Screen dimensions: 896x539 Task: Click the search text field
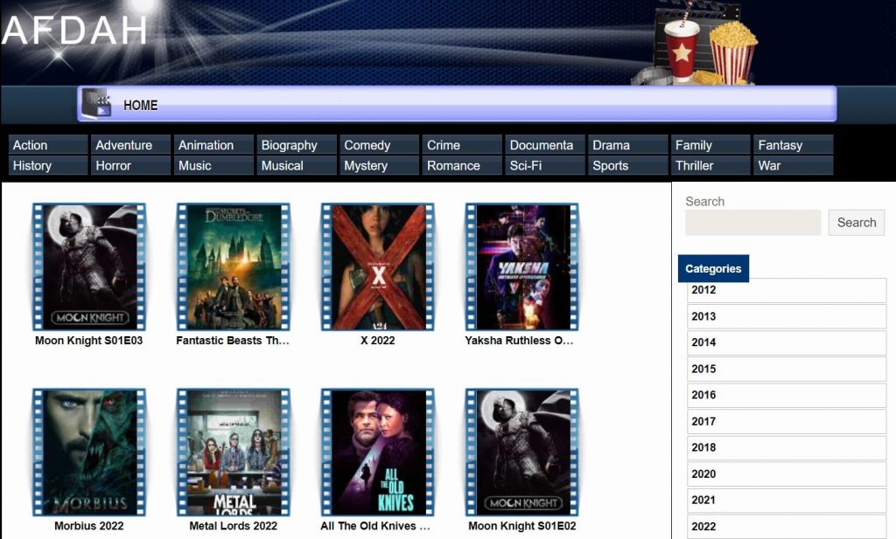pos(752,223)
